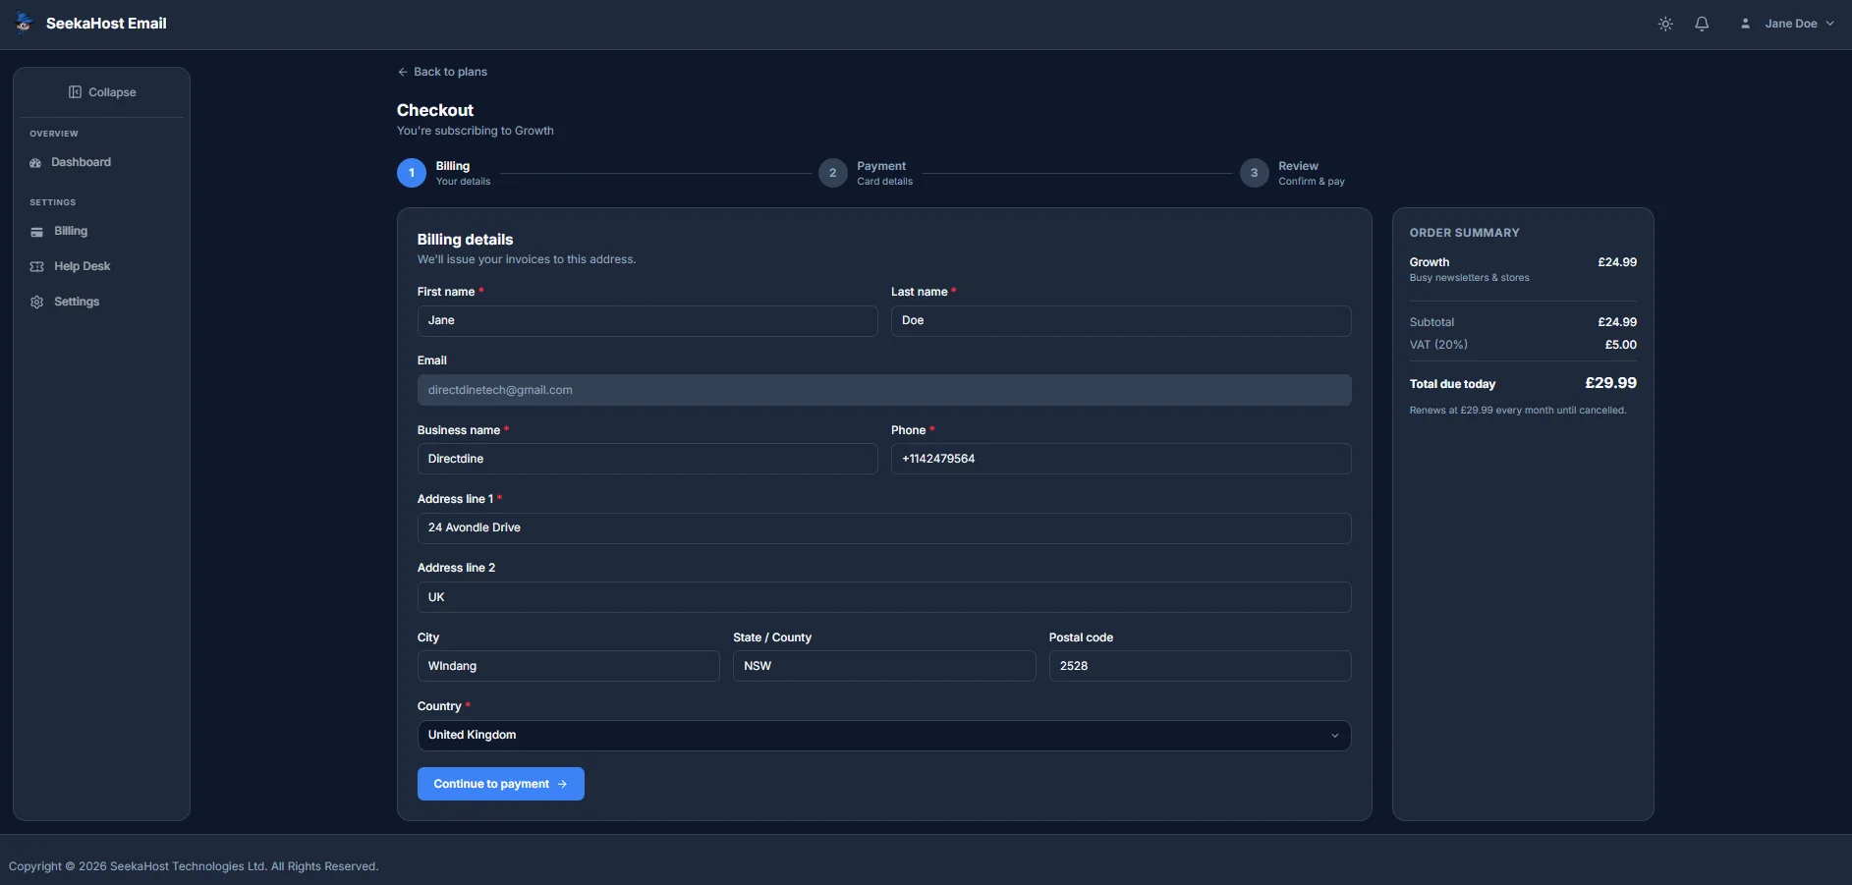Open Help Desk in the sidebar
This screenshot has height=885, width=1852.
coord(70,266)
